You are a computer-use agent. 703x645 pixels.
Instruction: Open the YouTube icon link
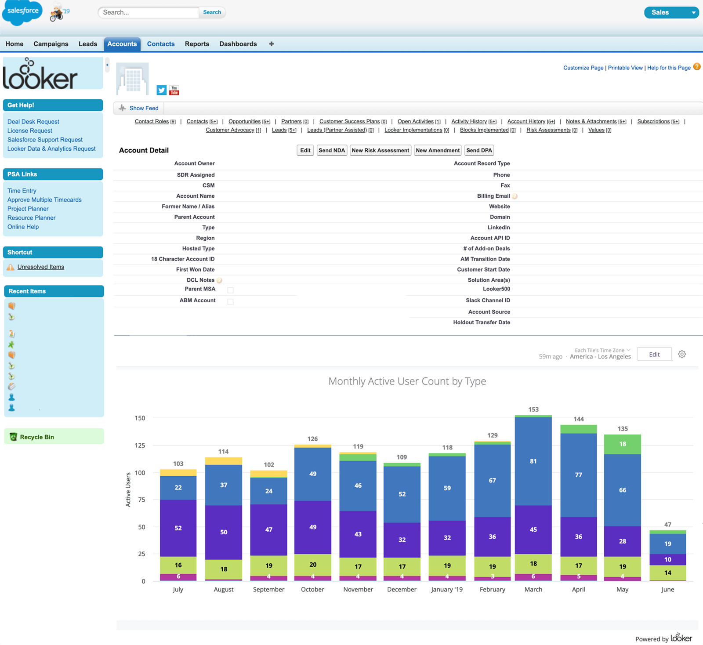point(174,90)
